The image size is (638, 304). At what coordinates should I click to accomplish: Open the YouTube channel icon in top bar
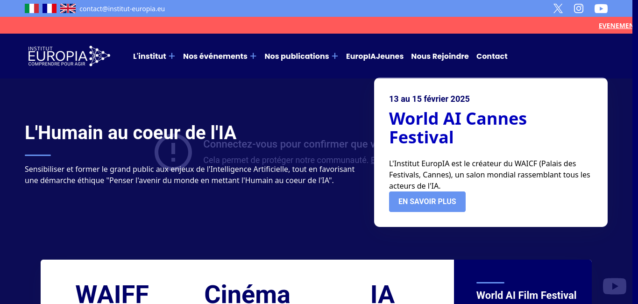click(601, 8)
